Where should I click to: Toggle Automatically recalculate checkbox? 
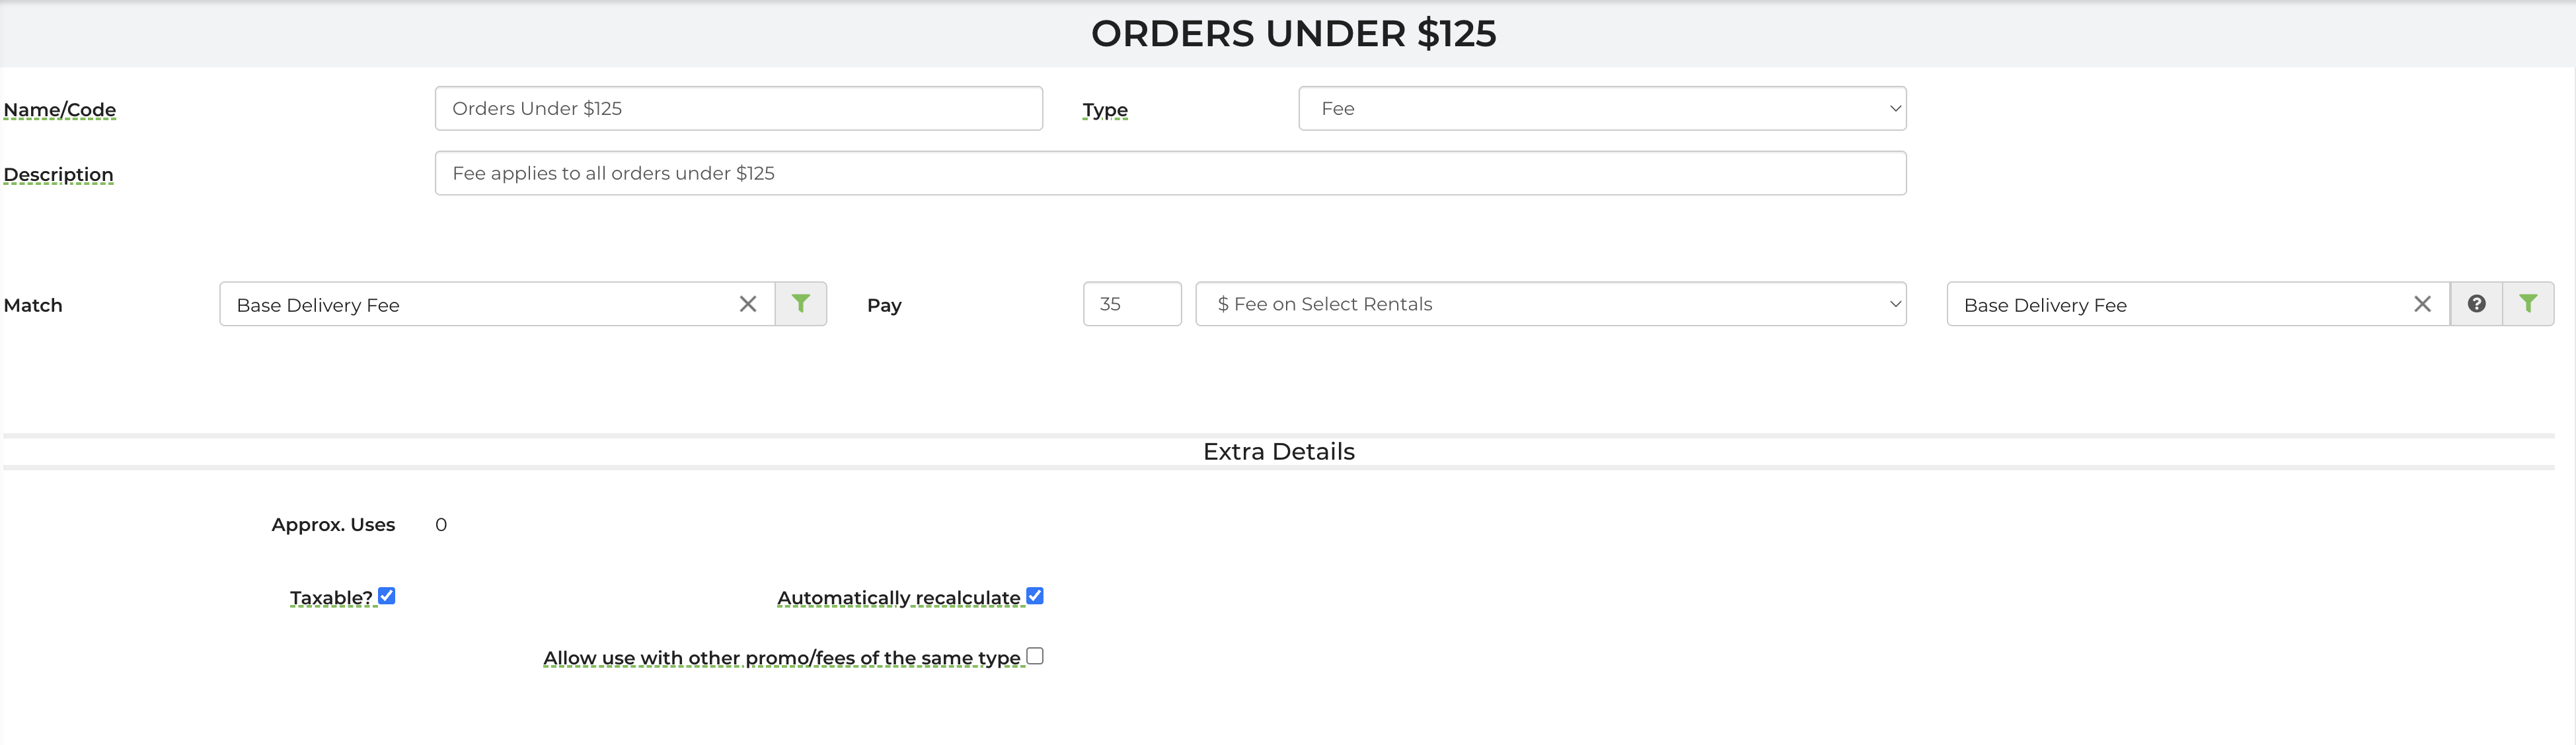(x=1035, y=596)
